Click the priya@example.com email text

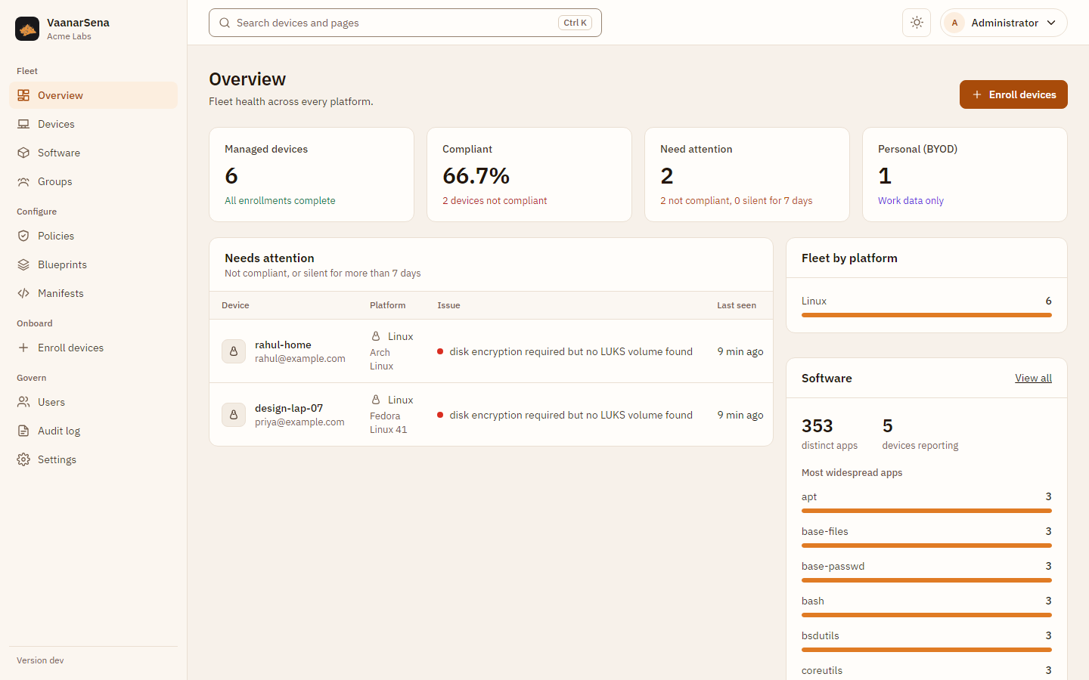(x=299, y=422)
